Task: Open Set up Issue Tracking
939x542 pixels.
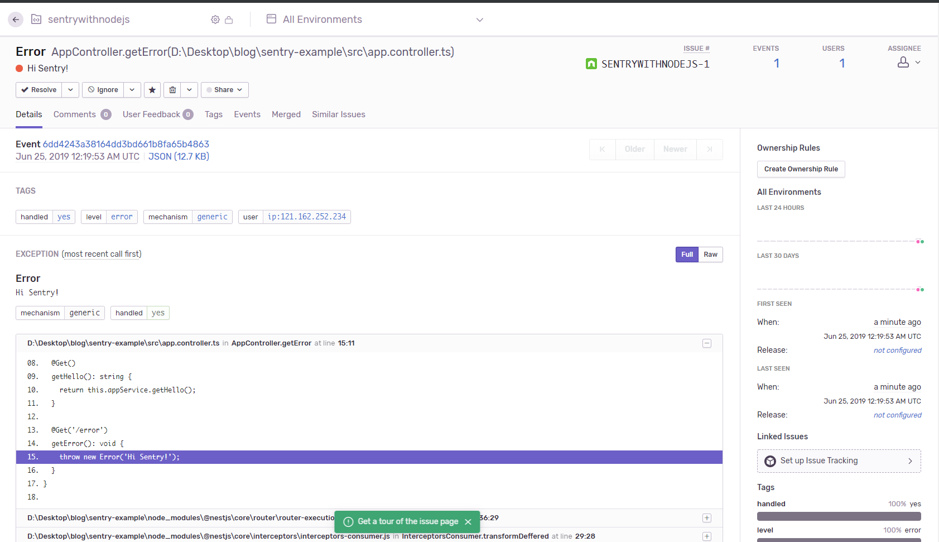Action: [x=839, y=461]
